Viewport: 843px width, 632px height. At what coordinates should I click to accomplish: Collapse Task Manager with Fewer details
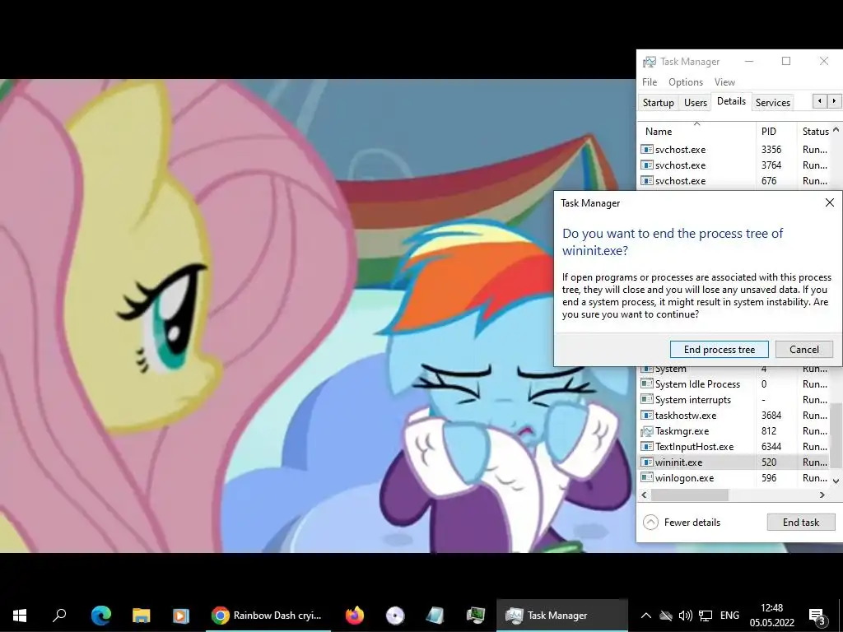(682, 522)
